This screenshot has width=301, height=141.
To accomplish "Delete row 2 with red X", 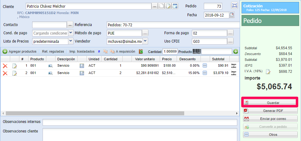I will pyautogui.click(x=5, y=73).
